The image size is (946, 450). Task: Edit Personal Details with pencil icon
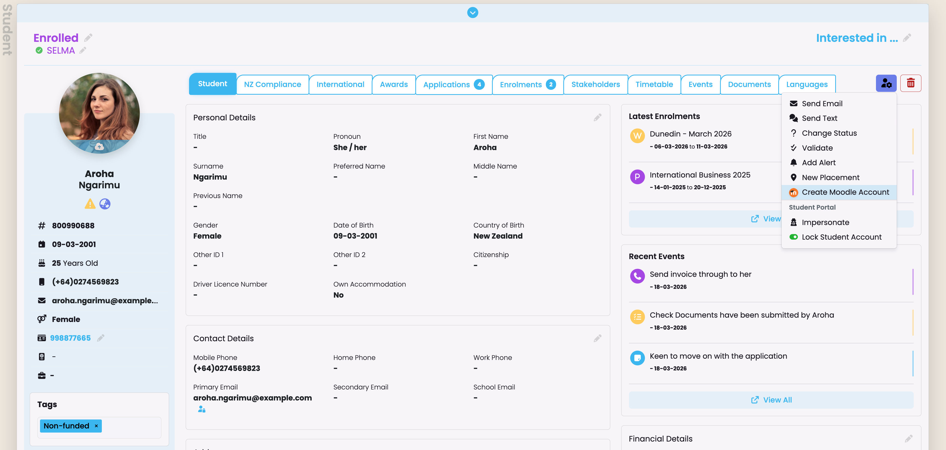[x=597, y=118]
